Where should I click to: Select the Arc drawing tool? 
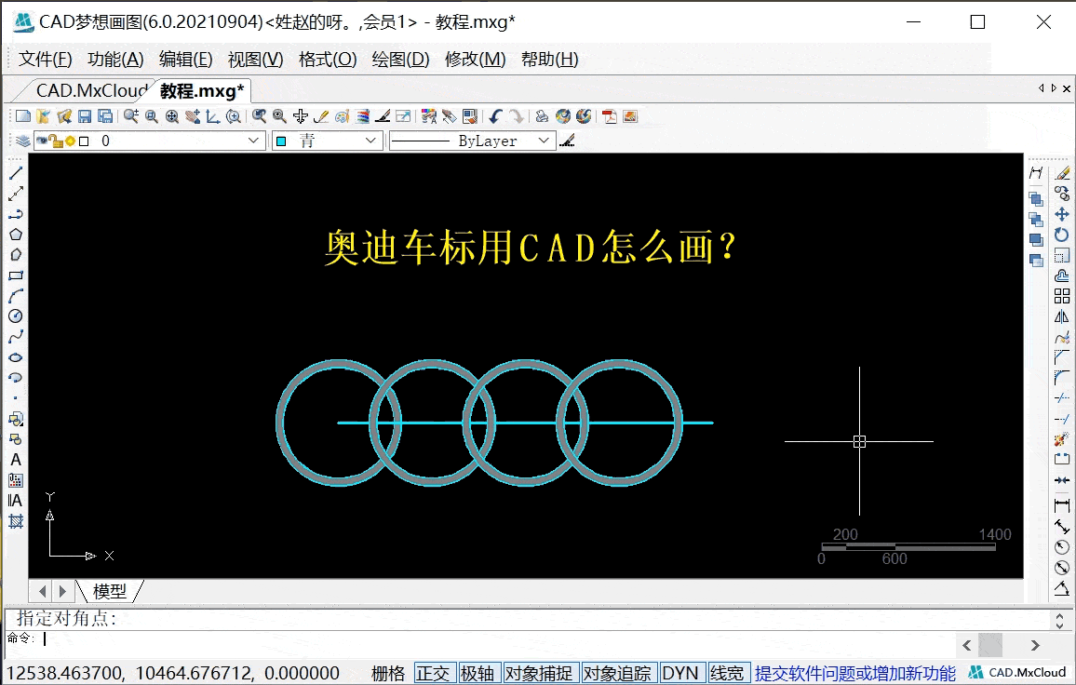point(16,297)
